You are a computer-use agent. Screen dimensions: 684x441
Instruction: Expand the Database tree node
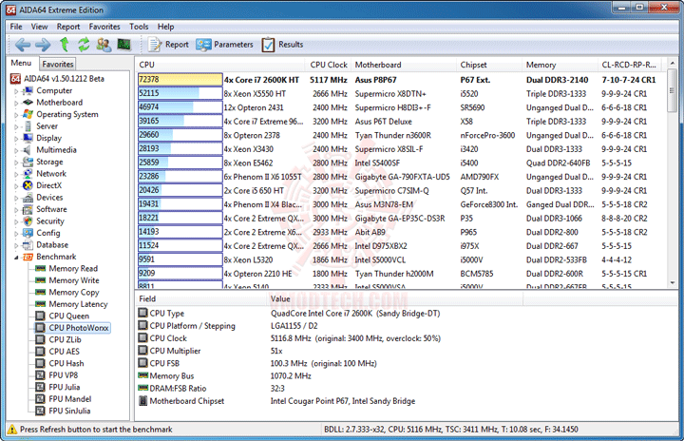coord(16,245)
